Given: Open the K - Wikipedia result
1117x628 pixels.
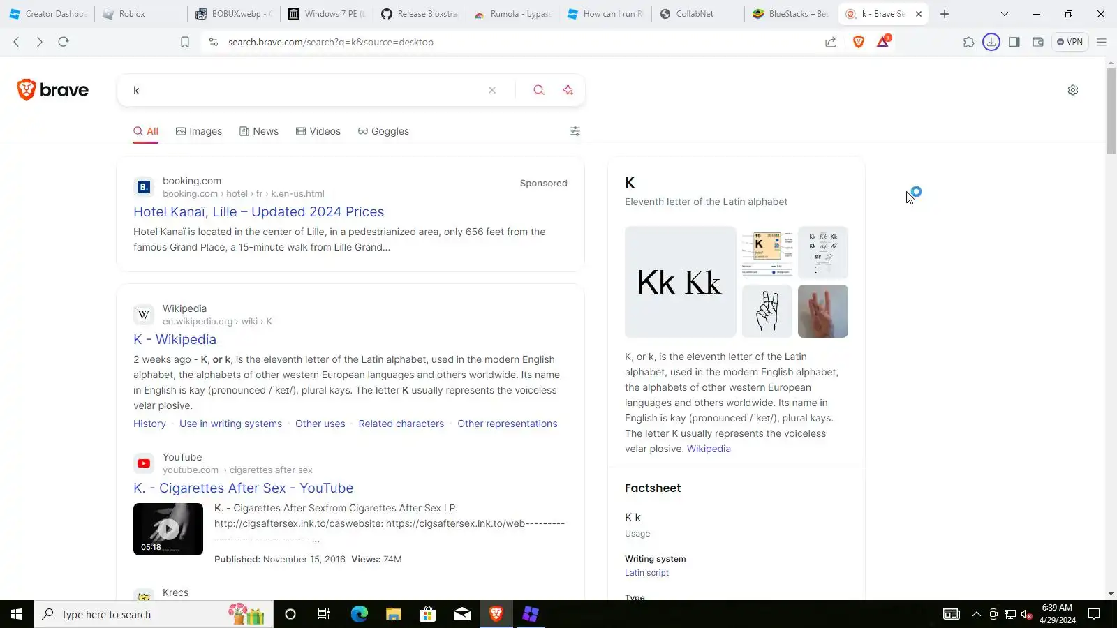Looking at the screenshot, I should point(175,339).
